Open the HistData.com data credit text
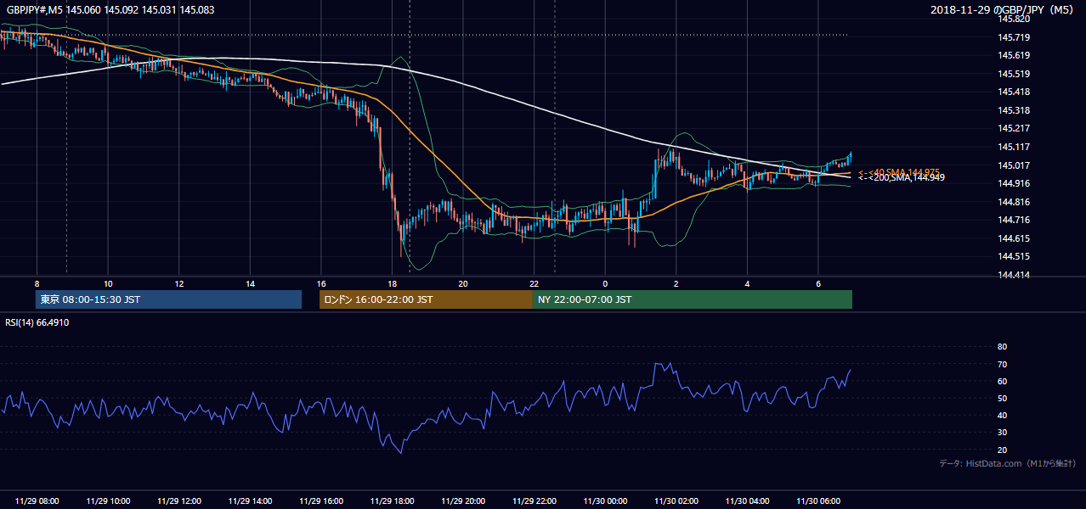The height and width of the screenshot is (509, 1086). tap(1007, 463)
